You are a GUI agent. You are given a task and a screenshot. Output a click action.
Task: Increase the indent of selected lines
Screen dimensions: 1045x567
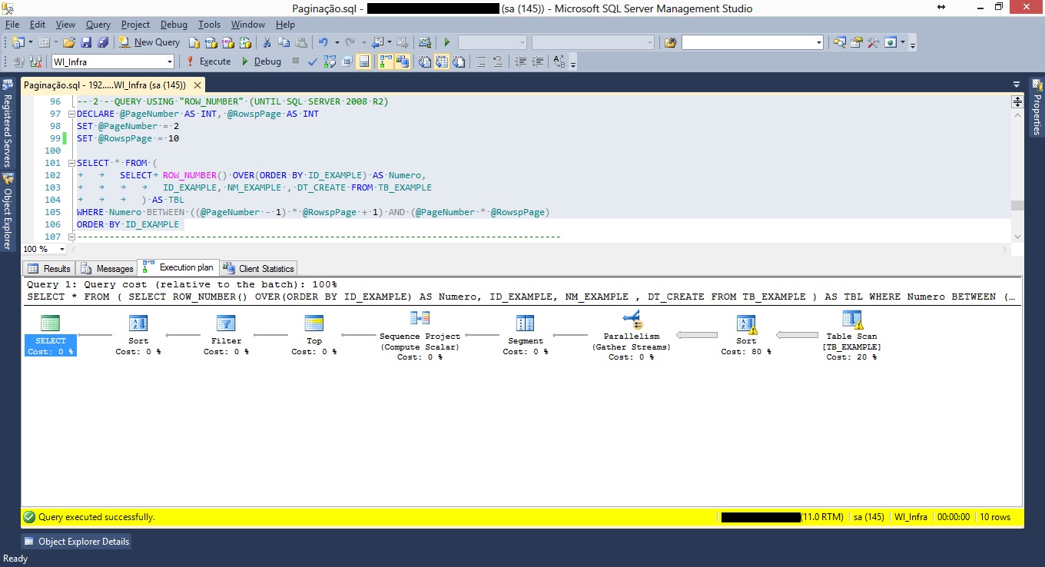pos(538,61)
